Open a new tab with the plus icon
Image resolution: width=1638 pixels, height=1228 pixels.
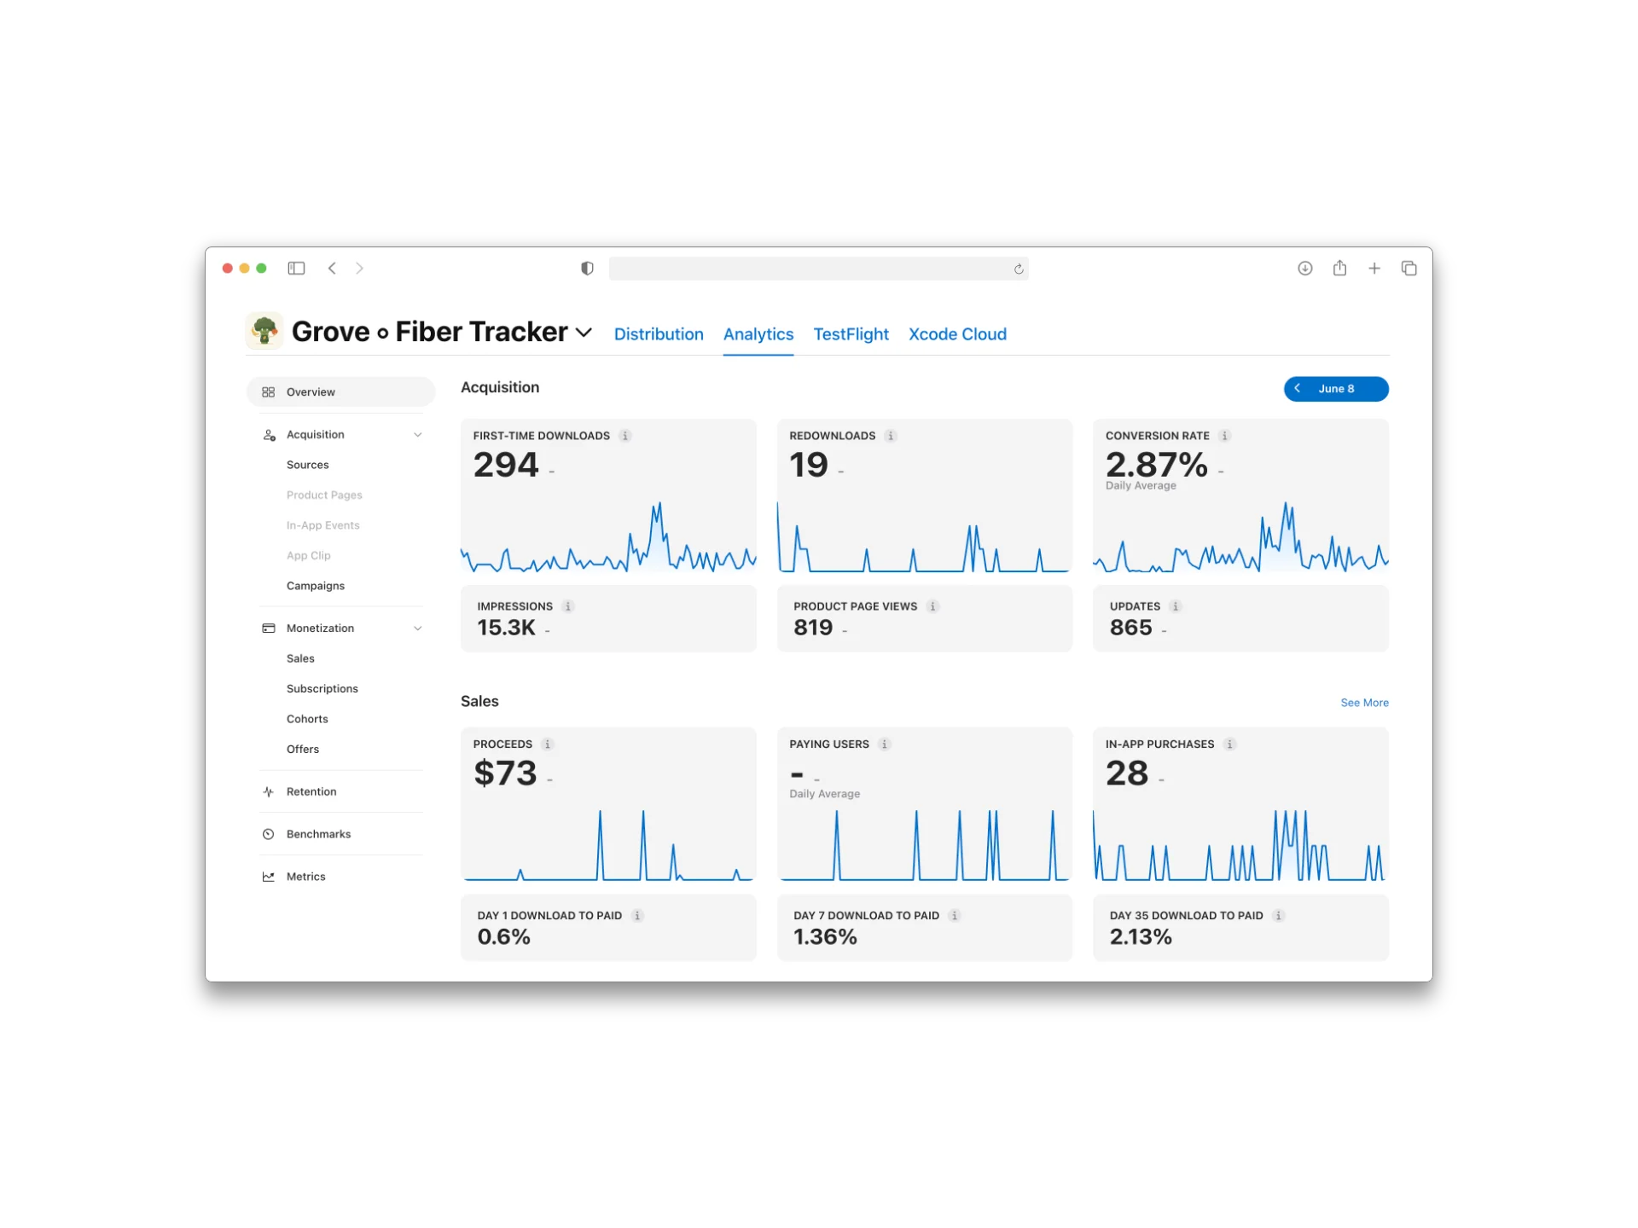click(x=1374, y=269)
